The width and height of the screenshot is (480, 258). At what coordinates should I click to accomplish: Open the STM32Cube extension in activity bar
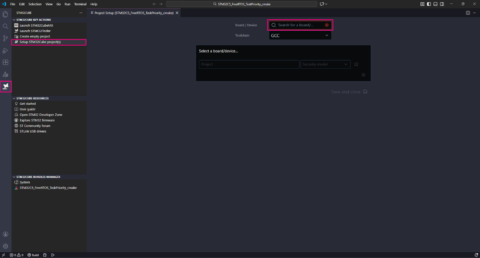pyautogui.click(x=5, y=86)
